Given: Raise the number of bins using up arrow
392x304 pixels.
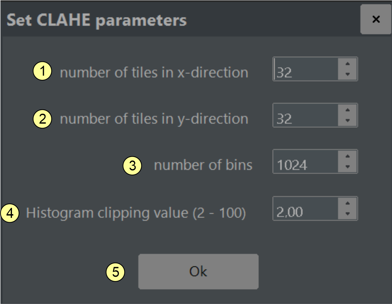Looking at the screenshot, I should click(x=347, y=156).
